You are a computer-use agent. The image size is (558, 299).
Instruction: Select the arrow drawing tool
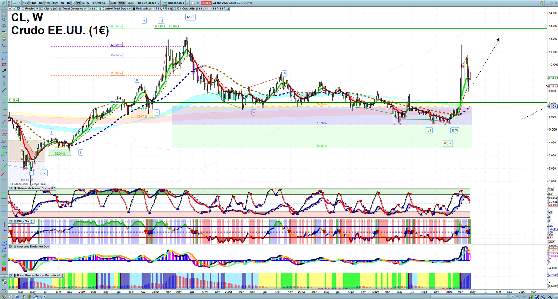[4, 71]
